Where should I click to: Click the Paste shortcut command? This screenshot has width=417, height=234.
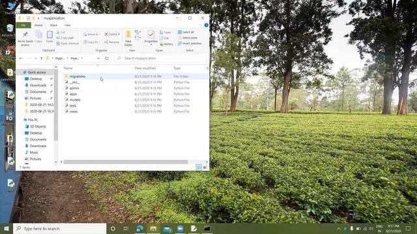(x=68, y=44)
